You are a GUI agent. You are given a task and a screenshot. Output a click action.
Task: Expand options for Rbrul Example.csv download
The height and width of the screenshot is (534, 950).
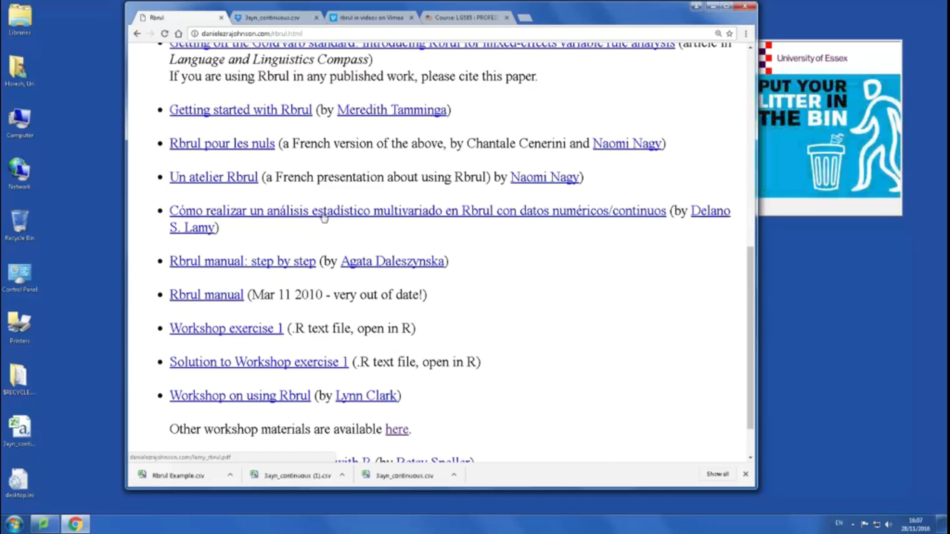coord(230,475)
